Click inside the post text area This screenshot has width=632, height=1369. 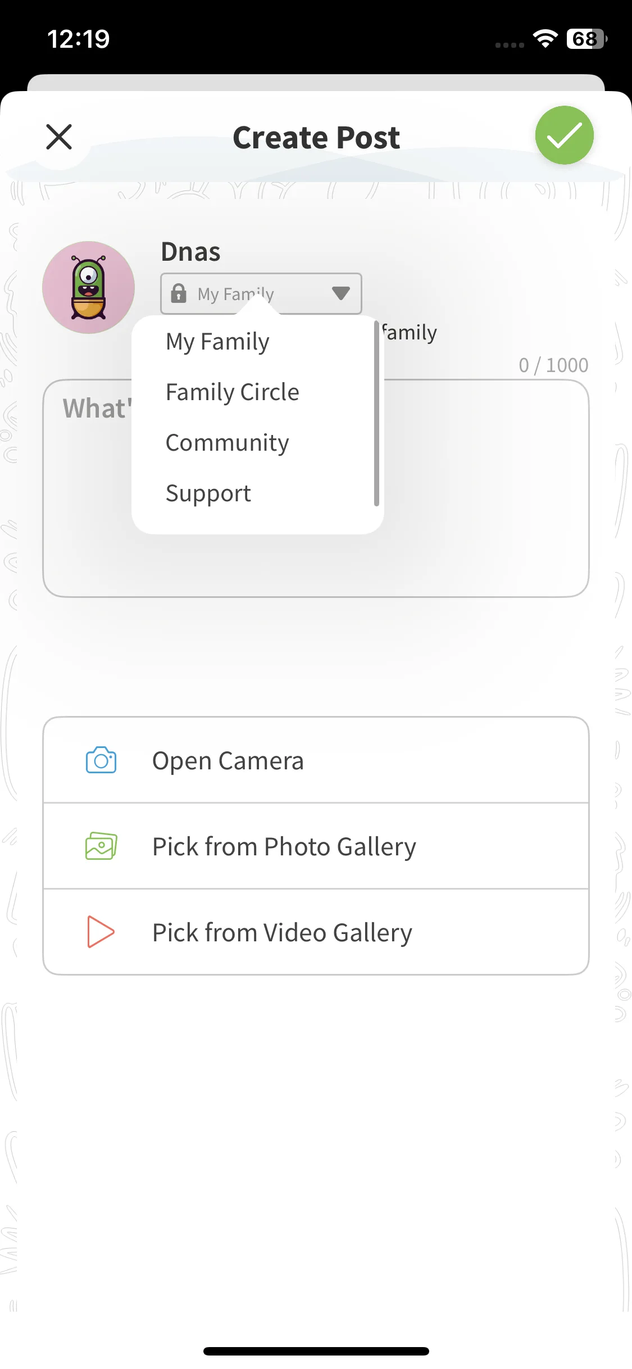click(x=483, y=489)
